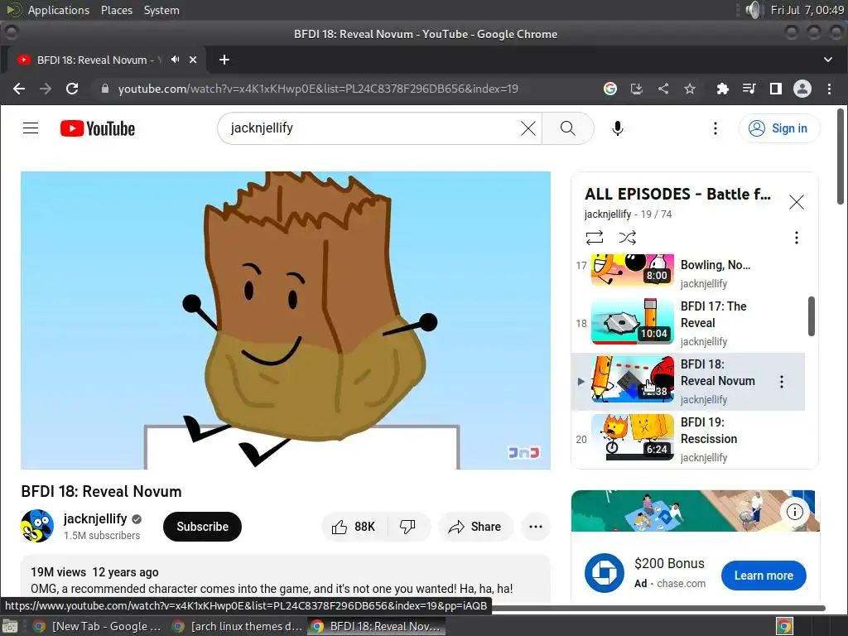The width and height of the screenshot is (848, 636).
Task: Click the Fri Jul 7 clock
Action: click(x=807, y=10)
